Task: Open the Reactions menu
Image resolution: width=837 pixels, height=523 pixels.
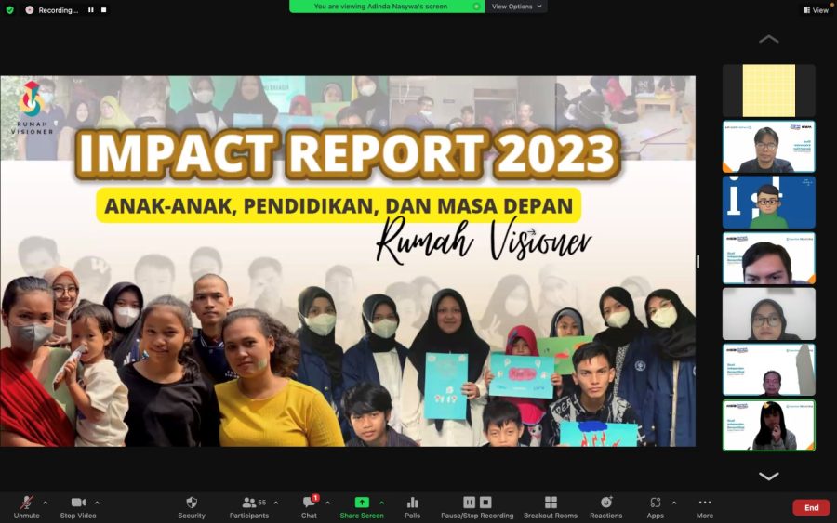Action: [x=605, y=507]
